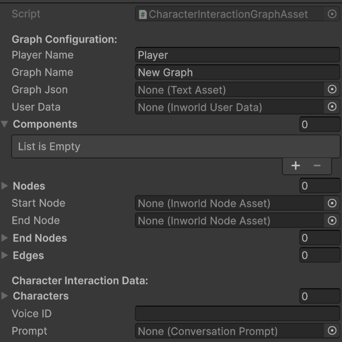
Task: Click the Nodes header label
Action: (x=29, y=186)
